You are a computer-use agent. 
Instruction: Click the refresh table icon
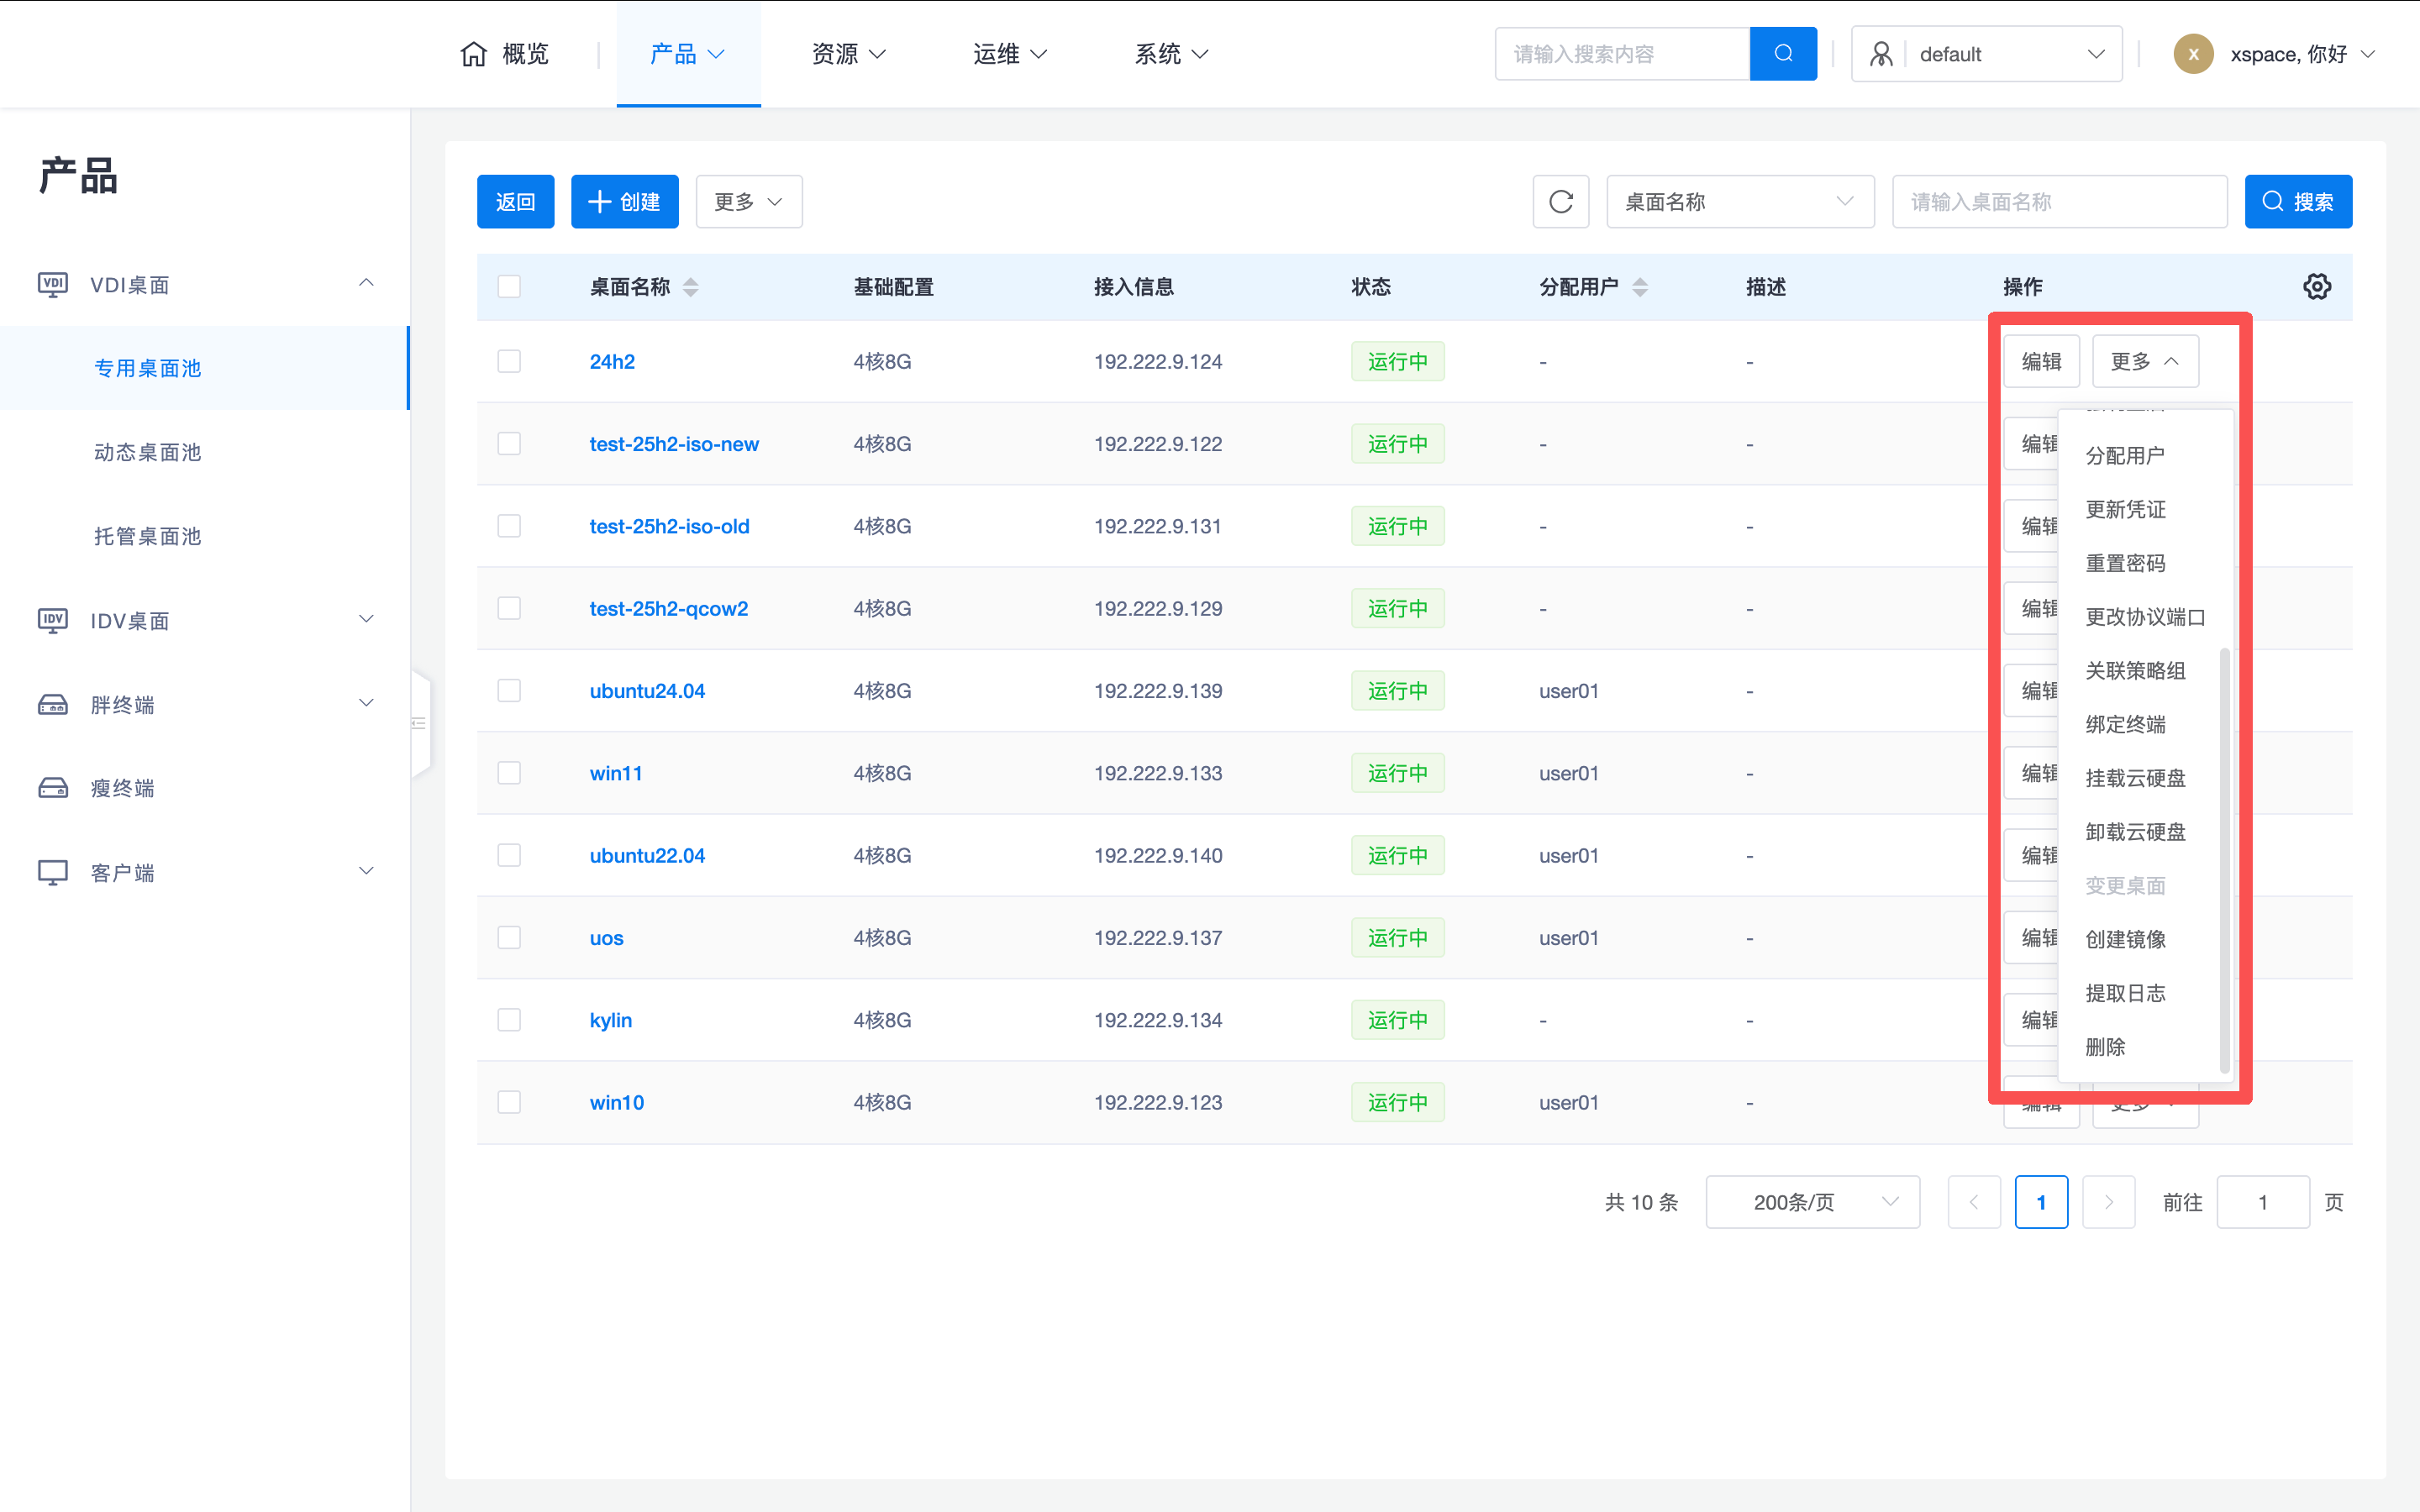(1560, 202)
